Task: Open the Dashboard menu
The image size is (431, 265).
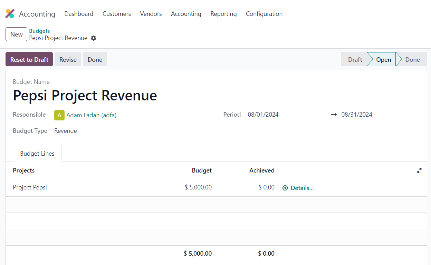Action: click(79, 14)
